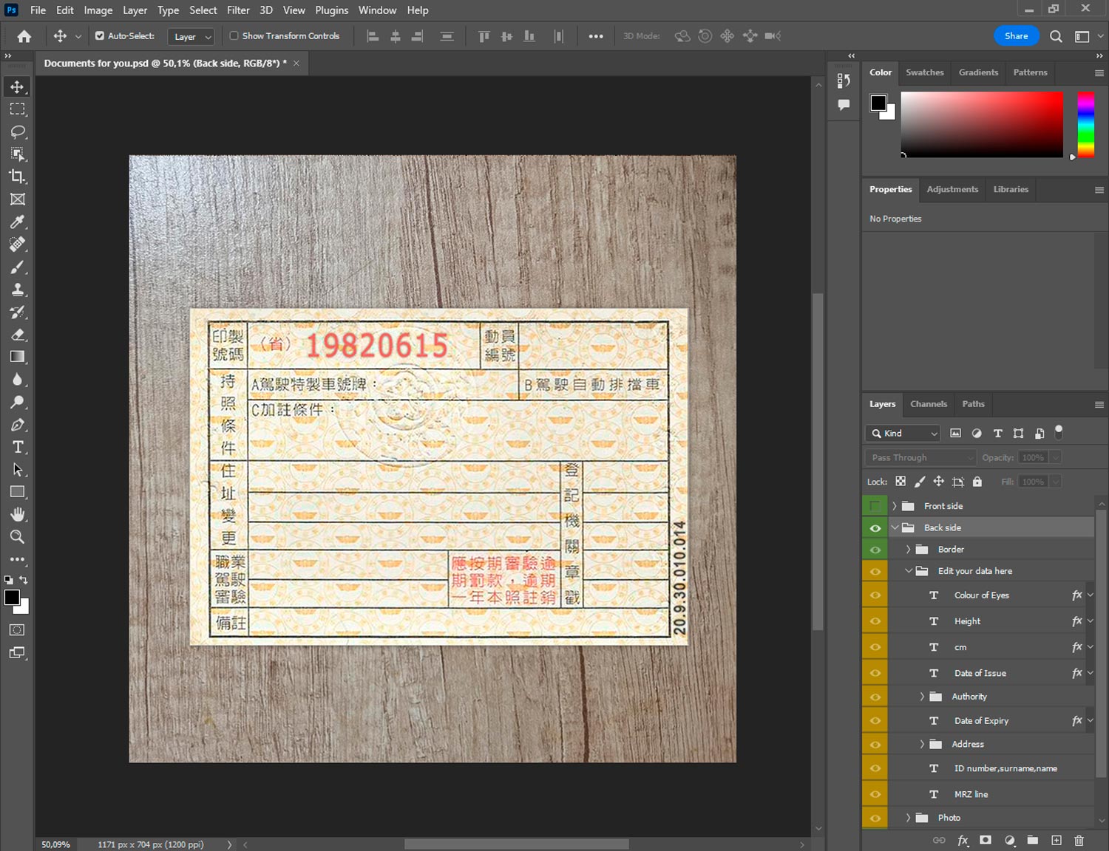Choose the Horizontal Type tool

18,447
